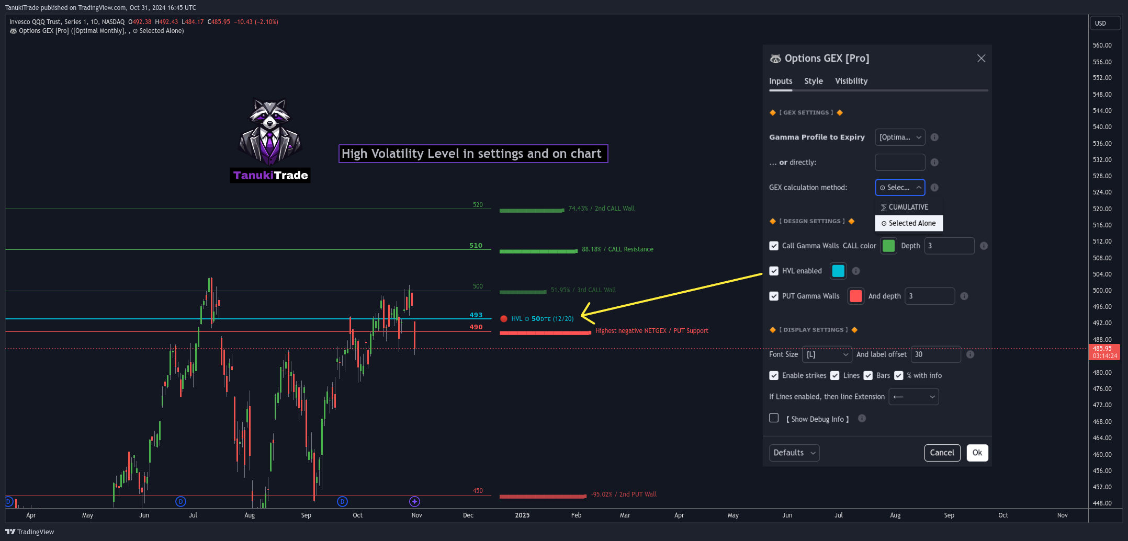The image size is (1128, 541).
Task: Click the dividend marker near April
Action: coord(9,502)
